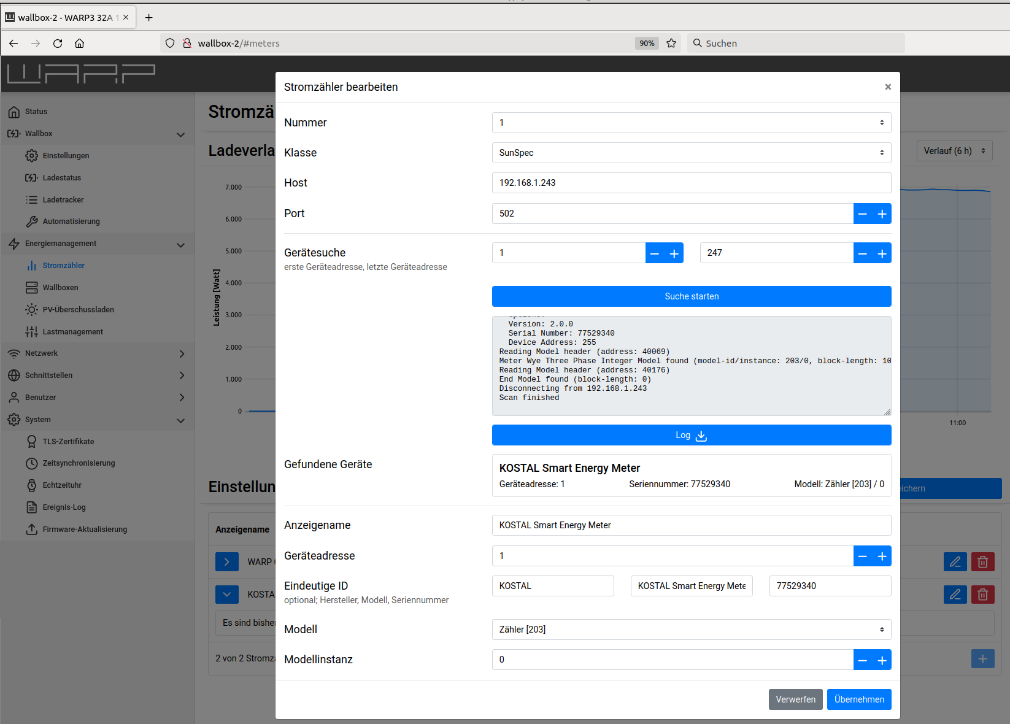The height and width of the screenshot is (724, 1010).
Task: Click the Status home icon in sidebar
Action: [14, 112]
